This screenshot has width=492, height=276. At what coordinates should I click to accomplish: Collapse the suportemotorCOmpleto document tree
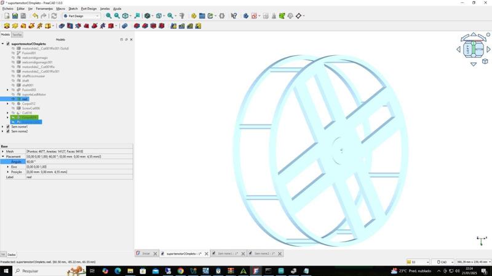click(x=3, y=44)
